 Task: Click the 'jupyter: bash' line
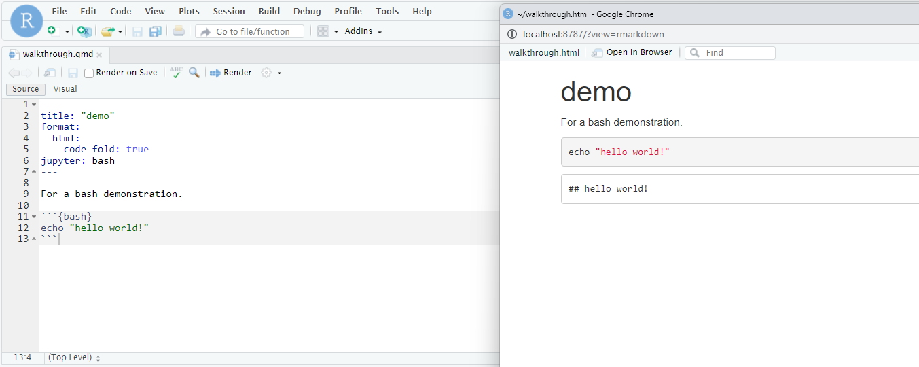[x=77, y=160]
